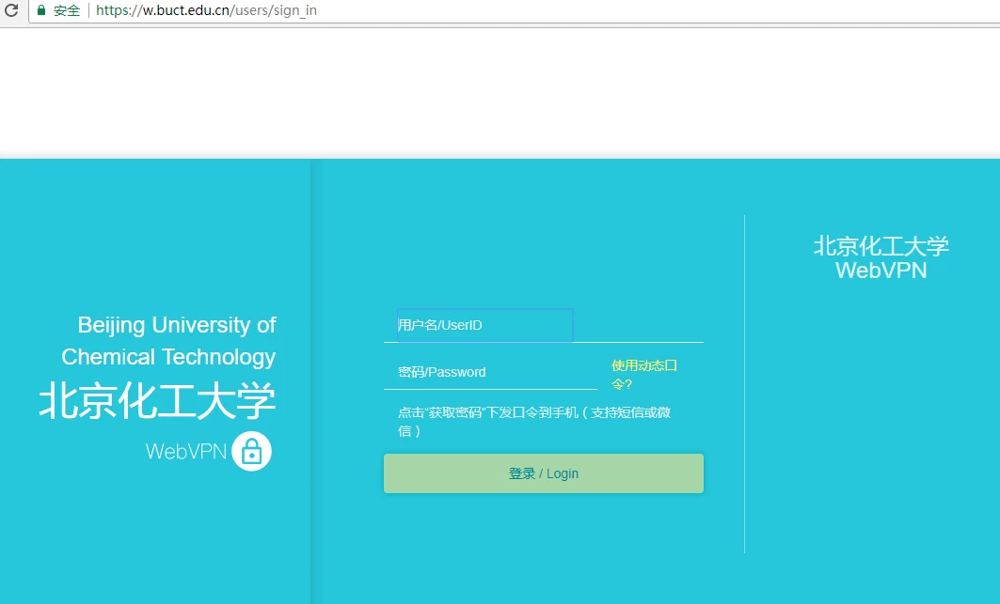Screen dimensions: 1000x604
Task: Click the circular WebVPN lock logo
Action: 251,451
